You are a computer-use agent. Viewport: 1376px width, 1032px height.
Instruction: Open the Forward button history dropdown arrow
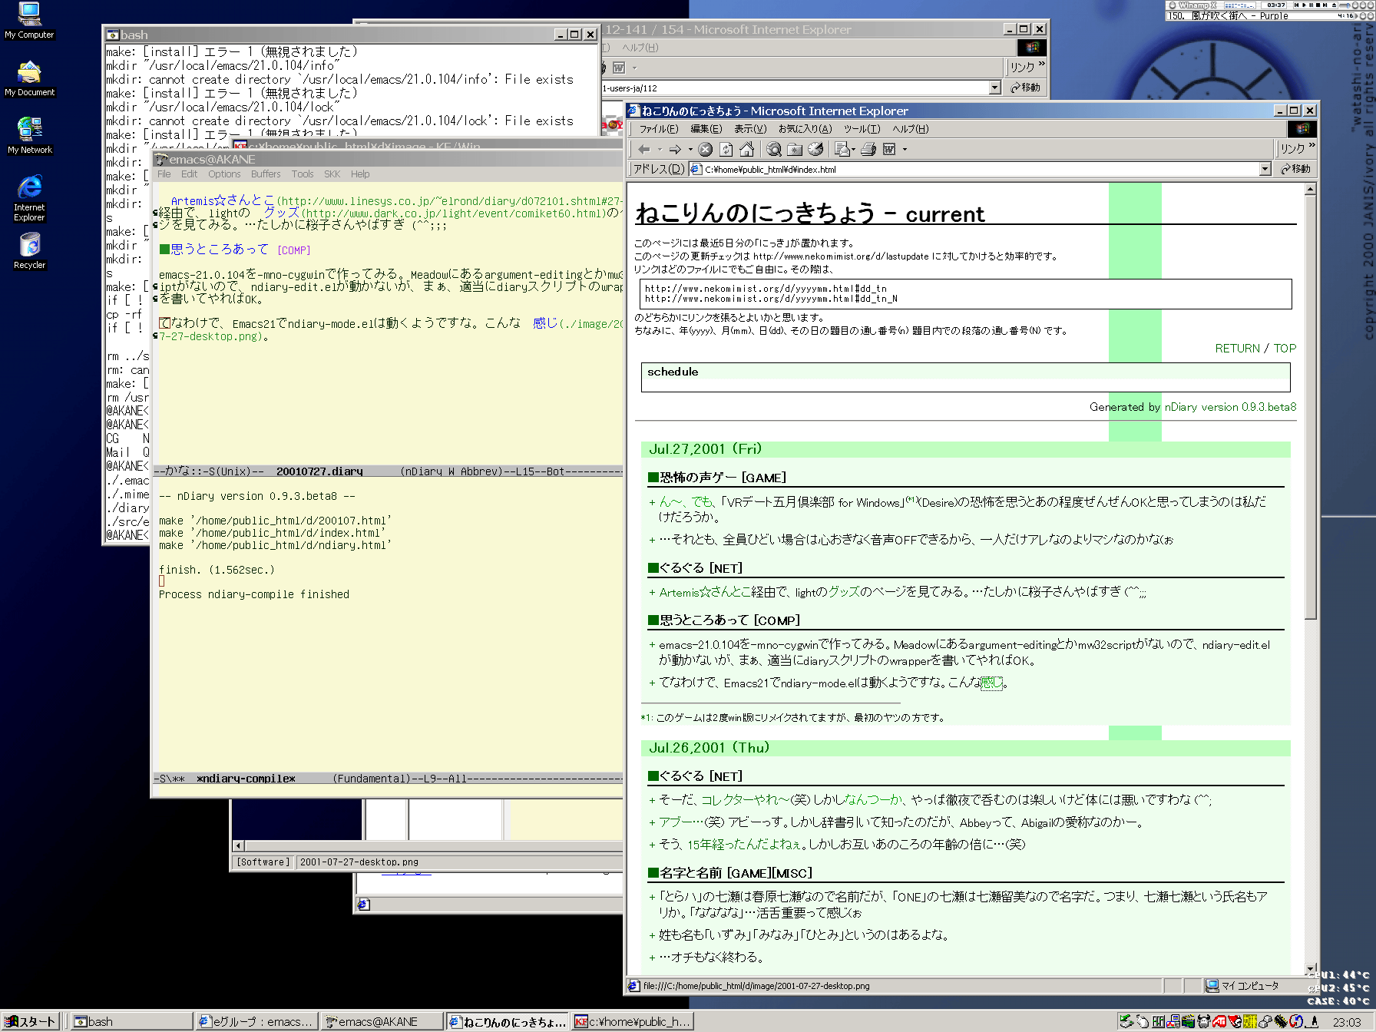tap(690, 150)
